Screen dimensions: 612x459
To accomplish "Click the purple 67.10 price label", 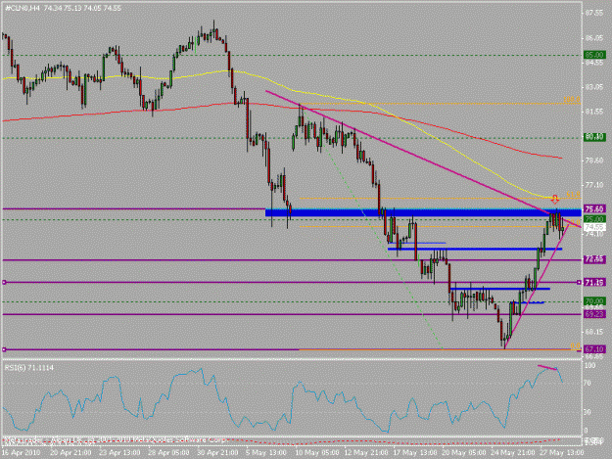I will click(594, 349).
